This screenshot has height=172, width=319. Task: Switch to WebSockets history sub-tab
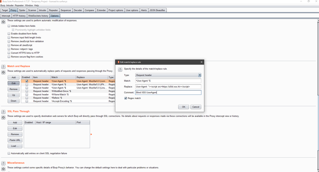(x=38, y=16)
